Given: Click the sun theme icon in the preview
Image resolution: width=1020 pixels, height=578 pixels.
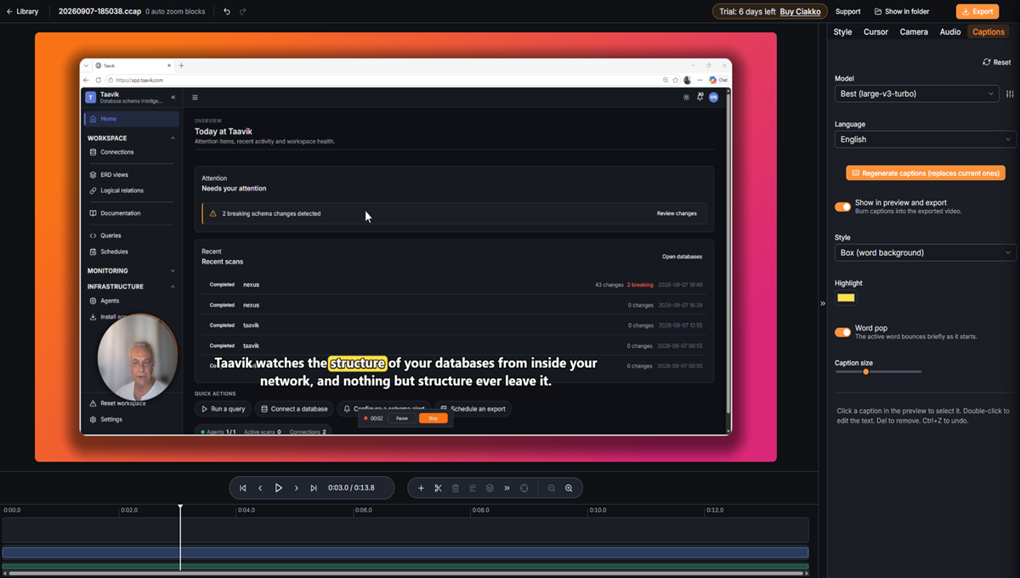Looking at the screenshot, I should click(x=687, y=97).
